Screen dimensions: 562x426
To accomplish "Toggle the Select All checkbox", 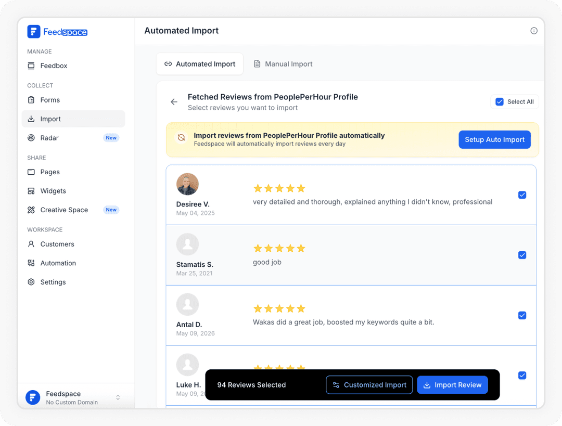I will pos(499,102).
